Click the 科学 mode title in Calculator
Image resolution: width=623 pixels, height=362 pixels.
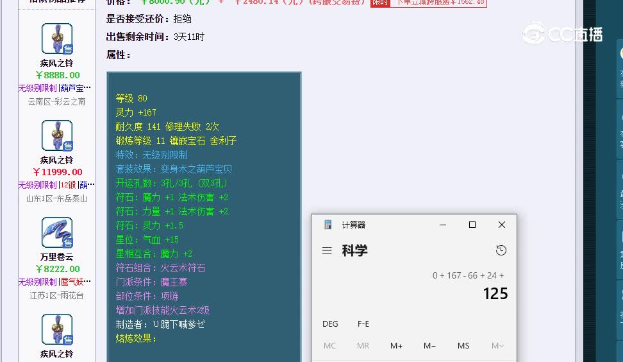(355, 250)
